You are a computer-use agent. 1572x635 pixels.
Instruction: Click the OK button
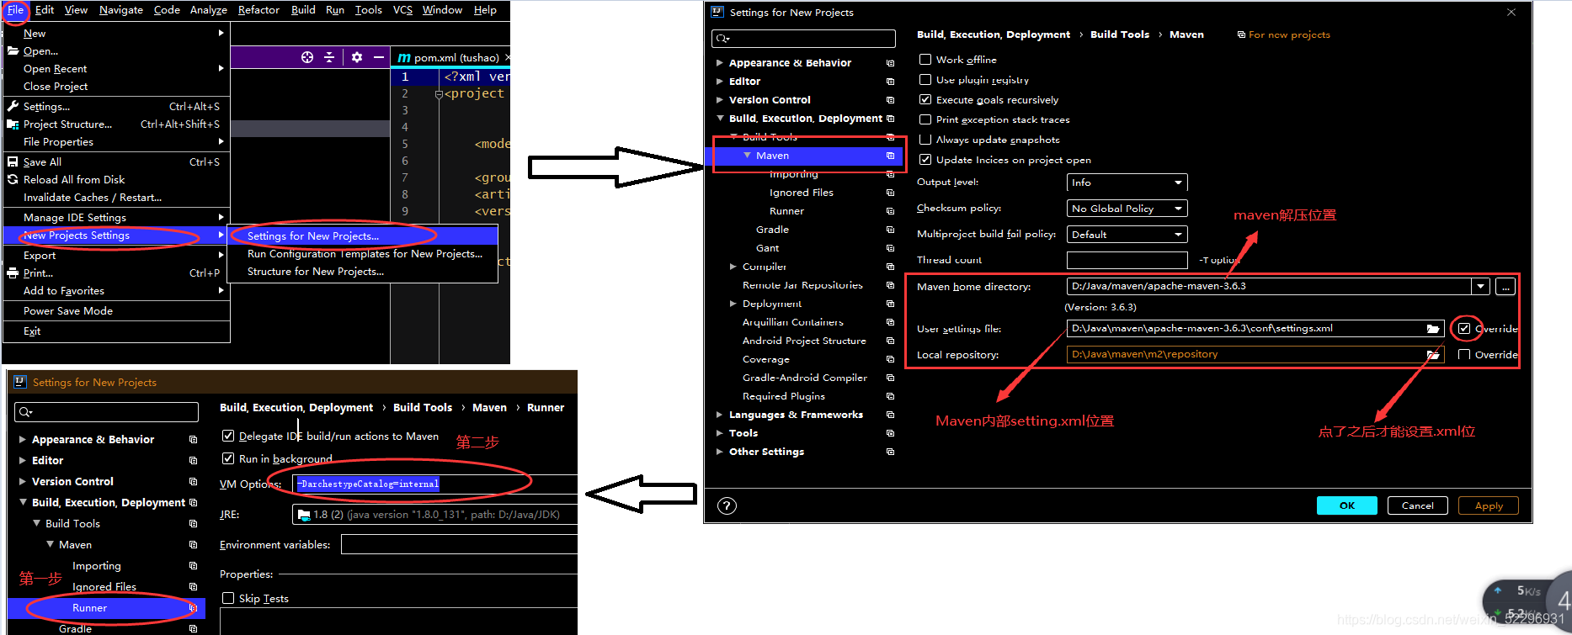point(1347,505)
